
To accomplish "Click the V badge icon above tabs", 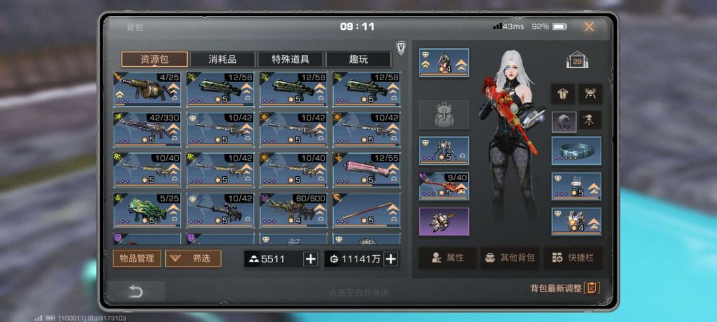I will click(x=401, y=48).
